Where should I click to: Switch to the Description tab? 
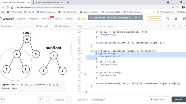[x=6, y=26]
